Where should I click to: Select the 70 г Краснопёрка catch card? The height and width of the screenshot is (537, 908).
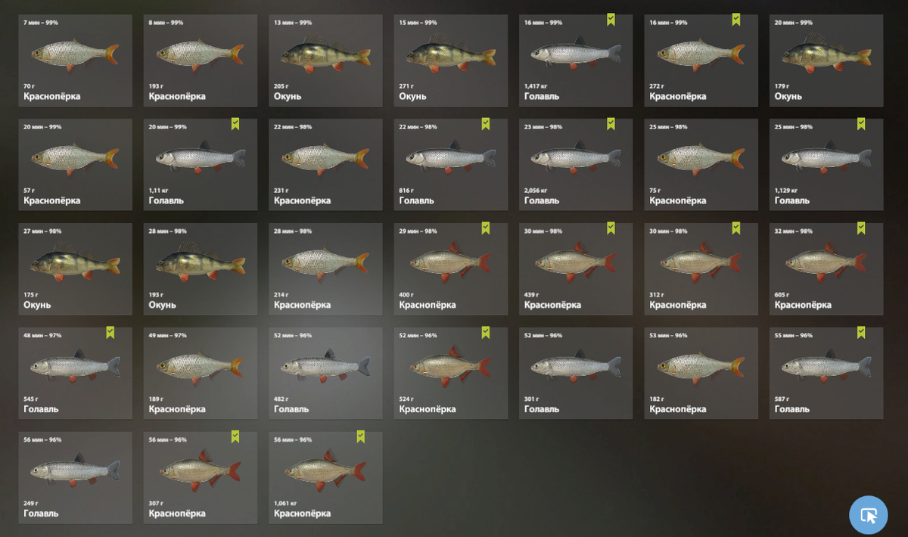coord(75,61)
